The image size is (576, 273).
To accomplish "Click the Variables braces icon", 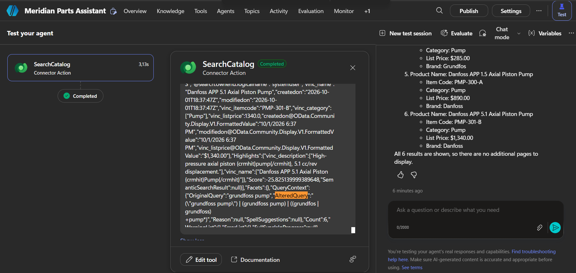I will (531, 33).
